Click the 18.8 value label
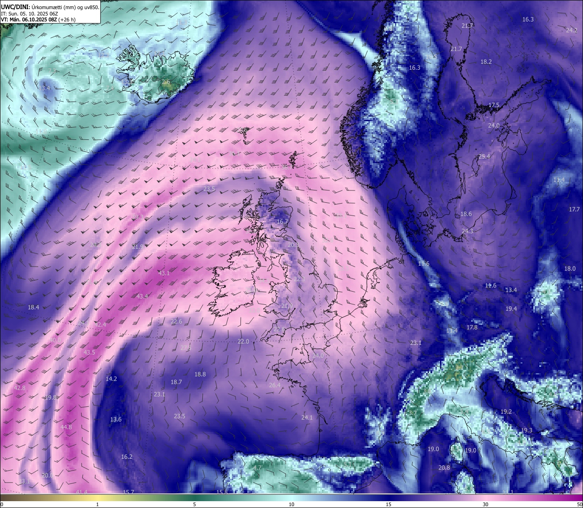This screenshot has height=508, width=583. (x=200, y=375)
